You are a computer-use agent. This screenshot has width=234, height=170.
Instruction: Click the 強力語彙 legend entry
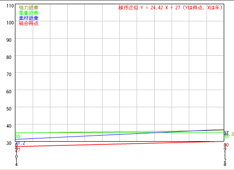coord(28,7)
